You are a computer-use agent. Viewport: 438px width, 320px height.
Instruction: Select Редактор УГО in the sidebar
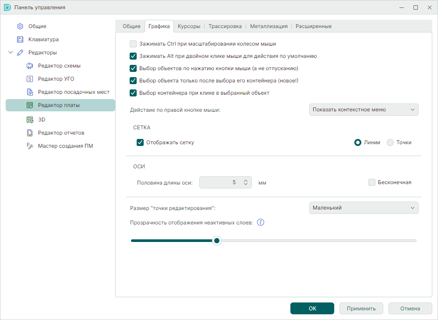click(56, 79)
